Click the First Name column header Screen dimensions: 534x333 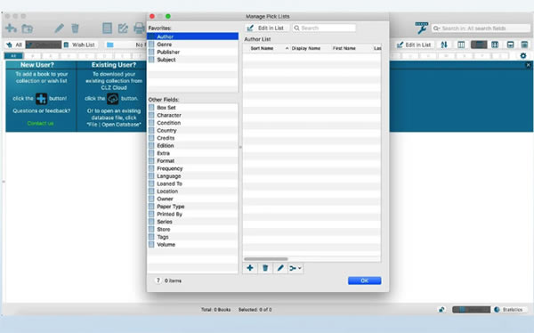point(344,48)
